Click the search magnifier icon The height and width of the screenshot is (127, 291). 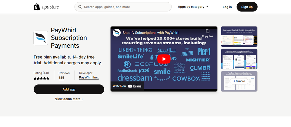(80, 7)
